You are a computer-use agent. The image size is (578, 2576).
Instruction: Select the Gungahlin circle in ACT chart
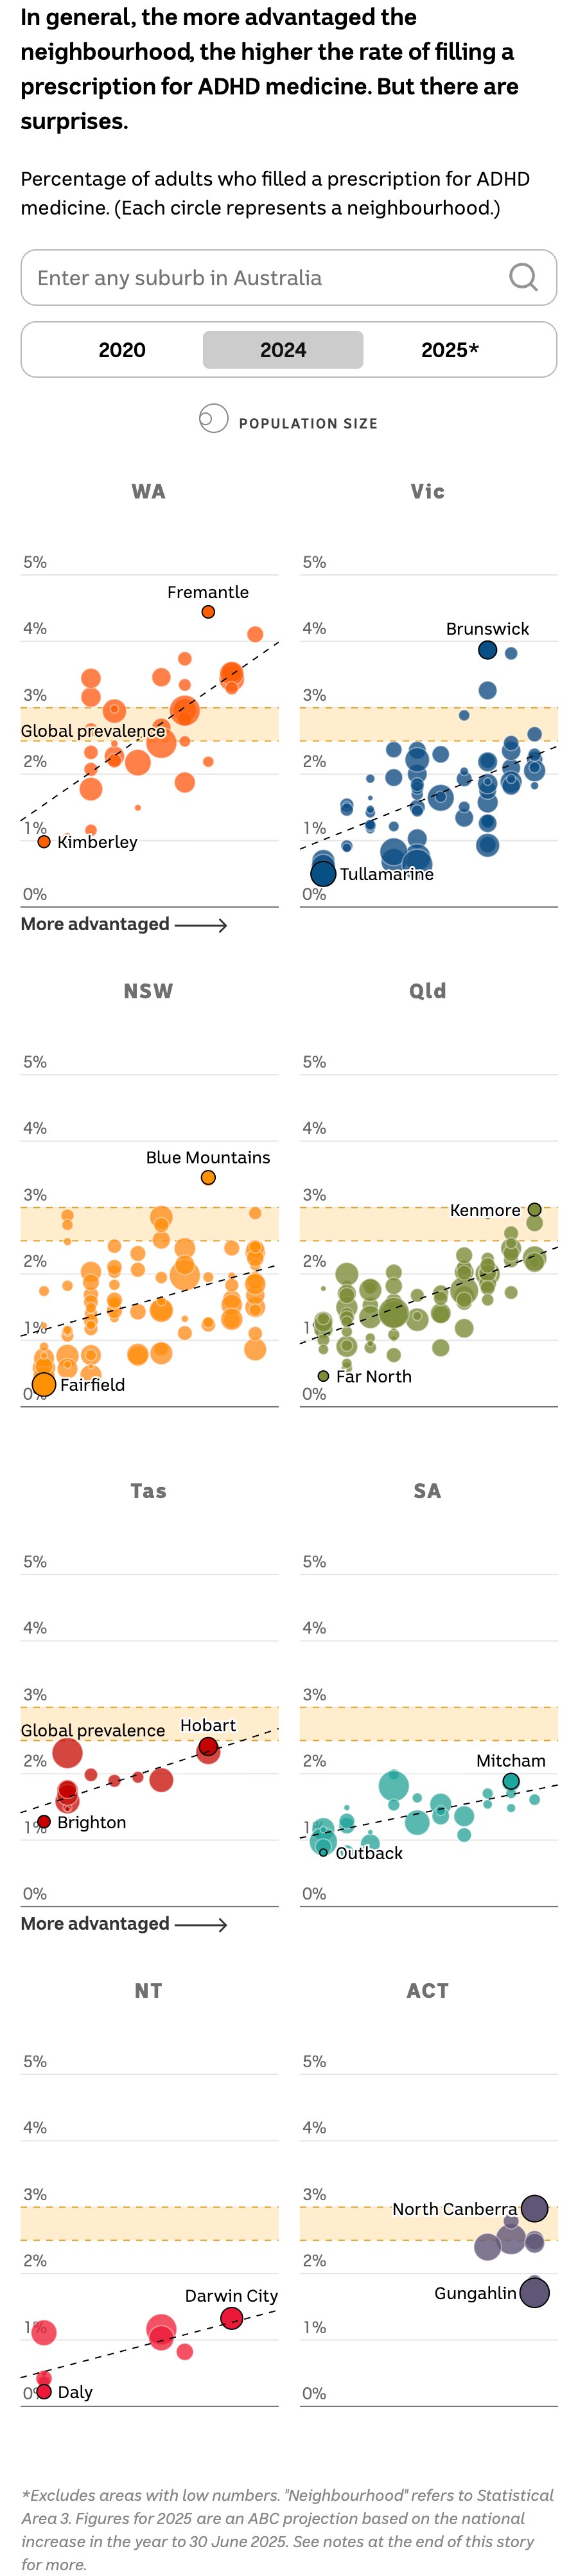(x=535, y=2292)
